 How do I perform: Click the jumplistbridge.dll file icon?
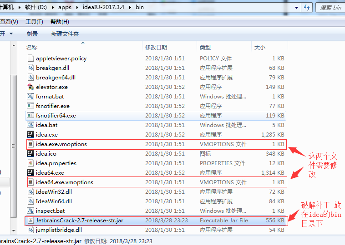[x=30, y=230]
